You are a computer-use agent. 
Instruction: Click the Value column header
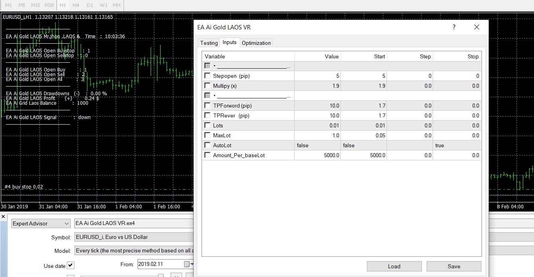(318, 56)
